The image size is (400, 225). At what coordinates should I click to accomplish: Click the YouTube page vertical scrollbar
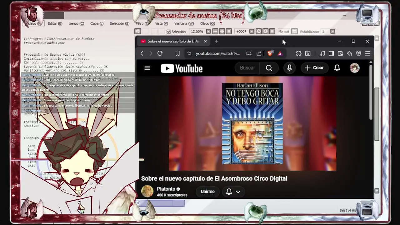pos(371,92)
